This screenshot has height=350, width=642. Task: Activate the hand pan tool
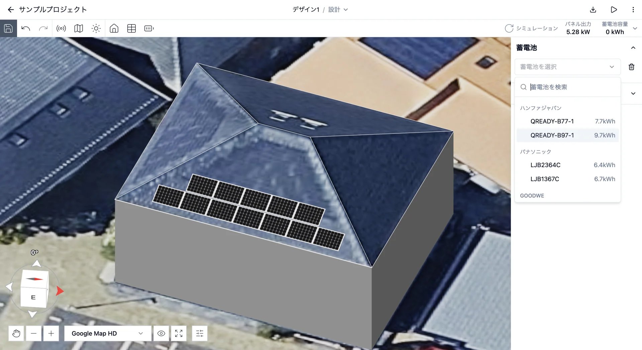(x=16, y=333)
